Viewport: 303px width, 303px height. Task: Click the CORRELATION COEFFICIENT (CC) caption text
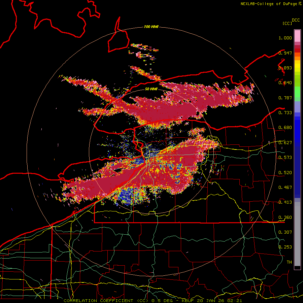(x=106, y=301)
